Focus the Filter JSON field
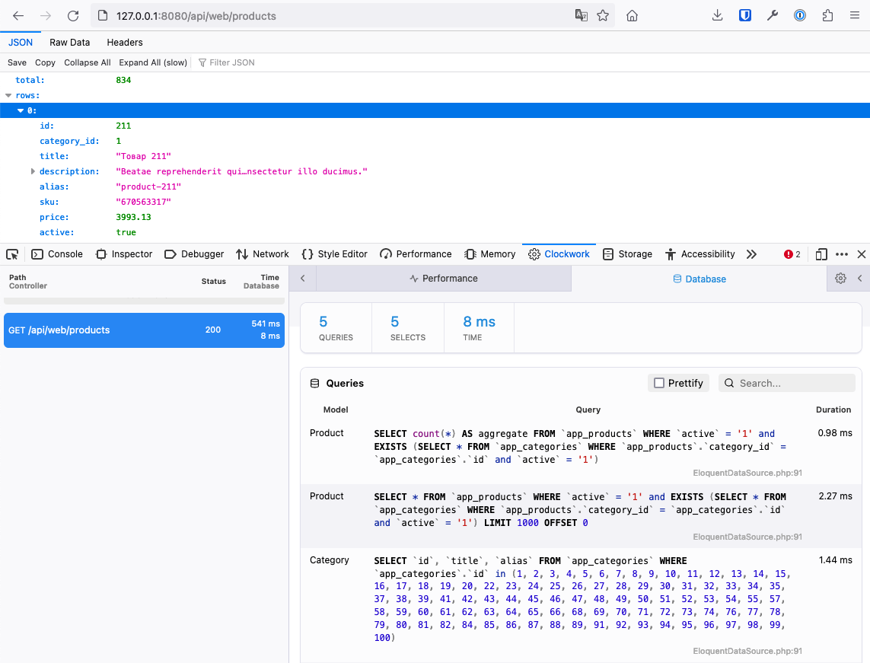The width and height of the screenshot is (870, 663). coord(232,62)
